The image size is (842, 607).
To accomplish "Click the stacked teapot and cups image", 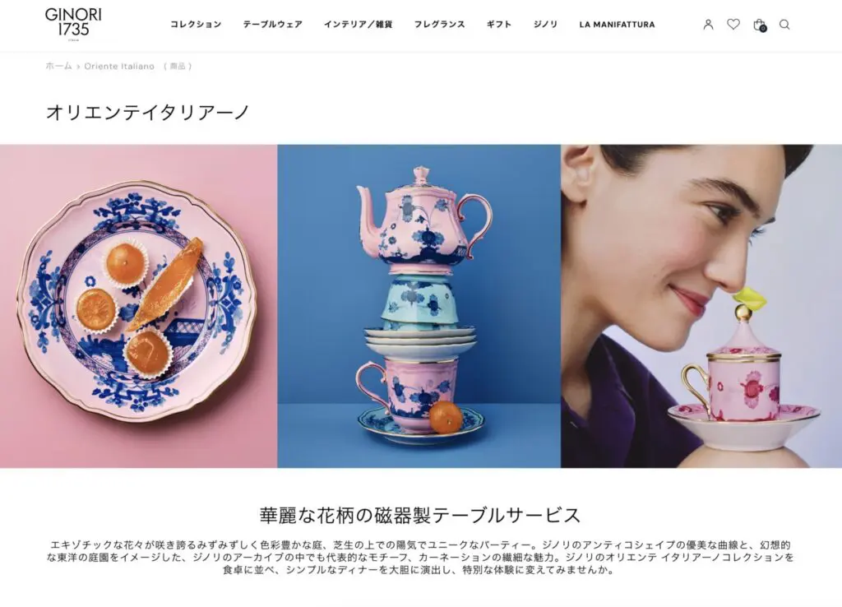I will tap(419, 306).
